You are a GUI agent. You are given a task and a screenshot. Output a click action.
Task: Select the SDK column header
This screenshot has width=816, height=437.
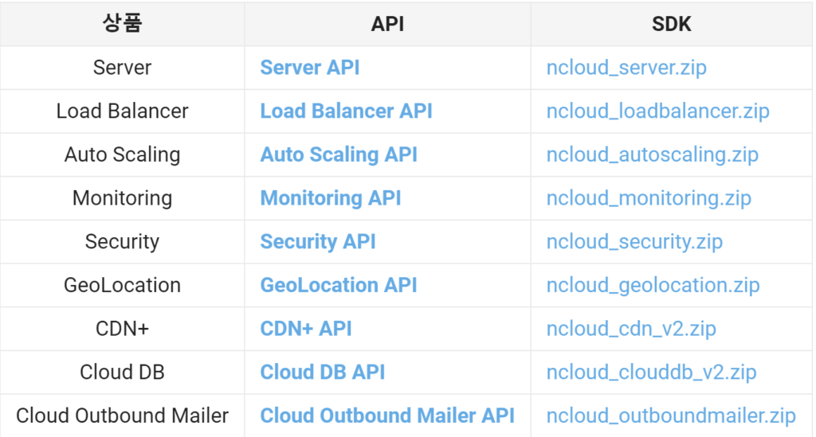point(671,24)
